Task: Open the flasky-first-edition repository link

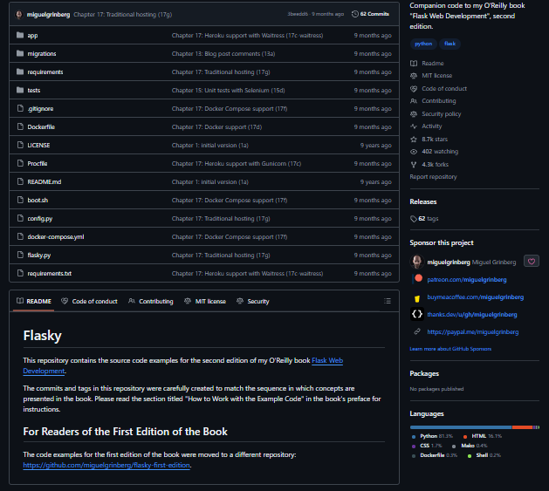Action: point(106,465)
